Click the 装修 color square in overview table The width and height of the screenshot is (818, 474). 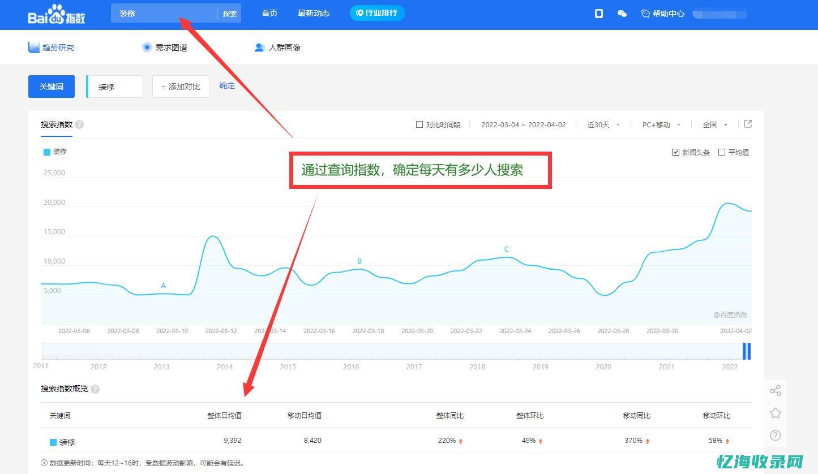click(x=53, y=442)
